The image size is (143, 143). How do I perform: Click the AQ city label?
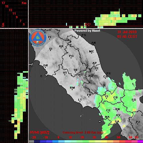90,76
